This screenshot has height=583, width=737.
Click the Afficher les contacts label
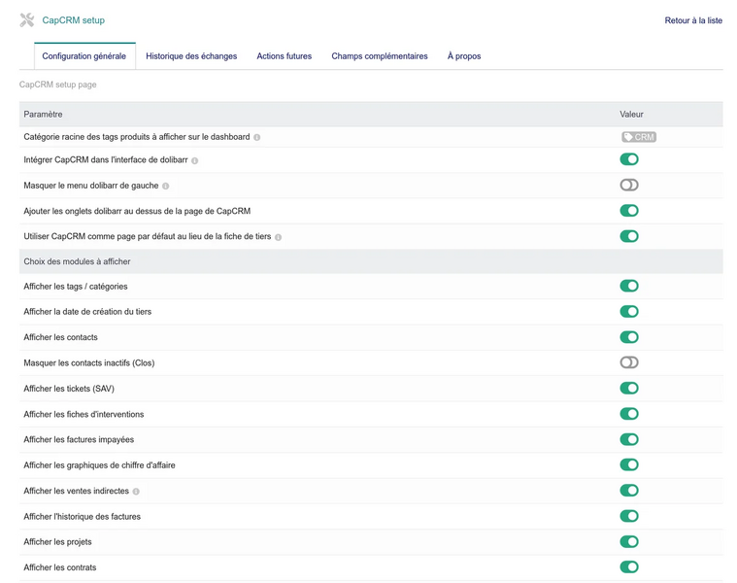pos(60,337)
